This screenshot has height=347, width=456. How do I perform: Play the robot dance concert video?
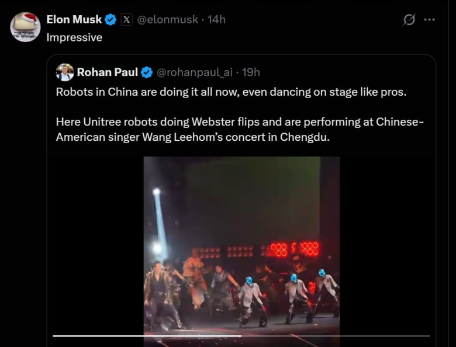[241, 234]
